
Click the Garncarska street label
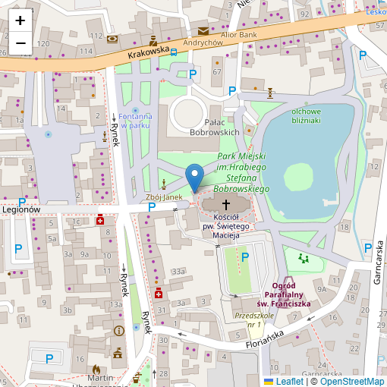pos(378,263)
